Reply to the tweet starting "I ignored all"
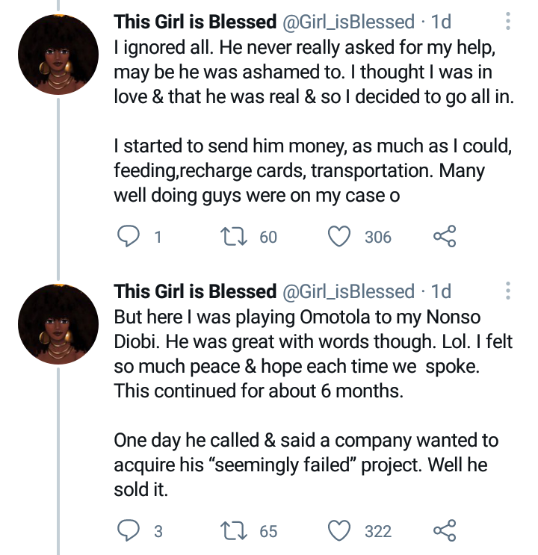 129,237
